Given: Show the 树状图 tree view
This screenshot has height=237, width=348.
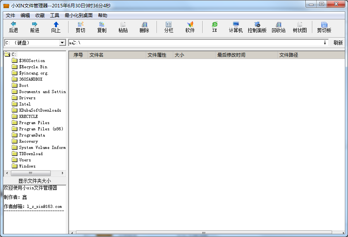Looking at the screenshot, I should click(x=300, y=27).
